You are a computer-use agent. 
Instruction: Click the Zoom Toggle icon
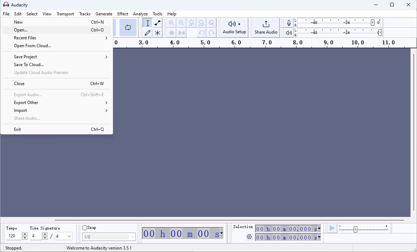coord(211,23)
